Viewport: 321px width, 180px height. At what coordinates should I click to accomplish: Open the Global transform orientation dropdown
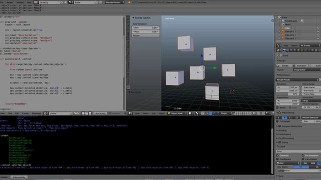coord(226,113)
